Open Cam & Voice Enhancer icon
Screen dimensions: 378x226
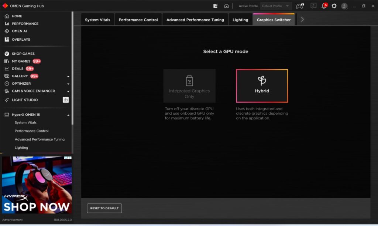coord(7,91)
